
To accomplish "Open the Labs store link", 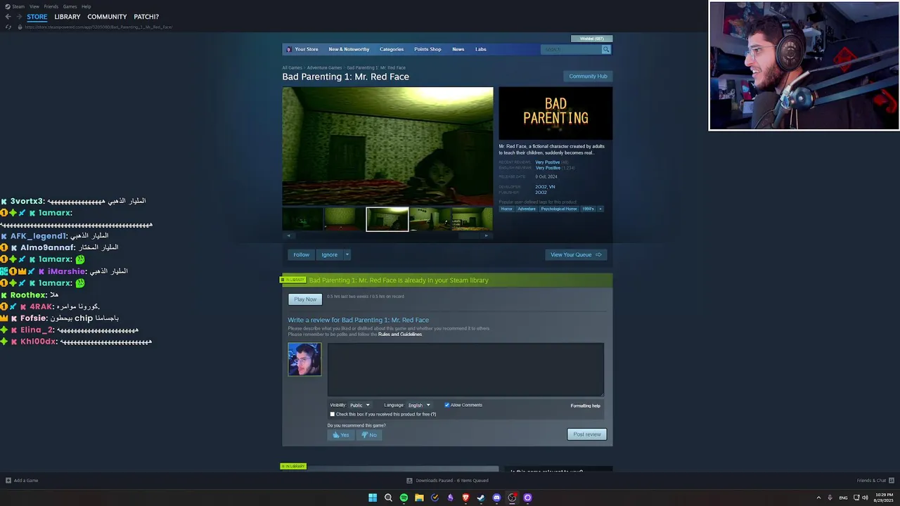I will click(x=481, y=49).
